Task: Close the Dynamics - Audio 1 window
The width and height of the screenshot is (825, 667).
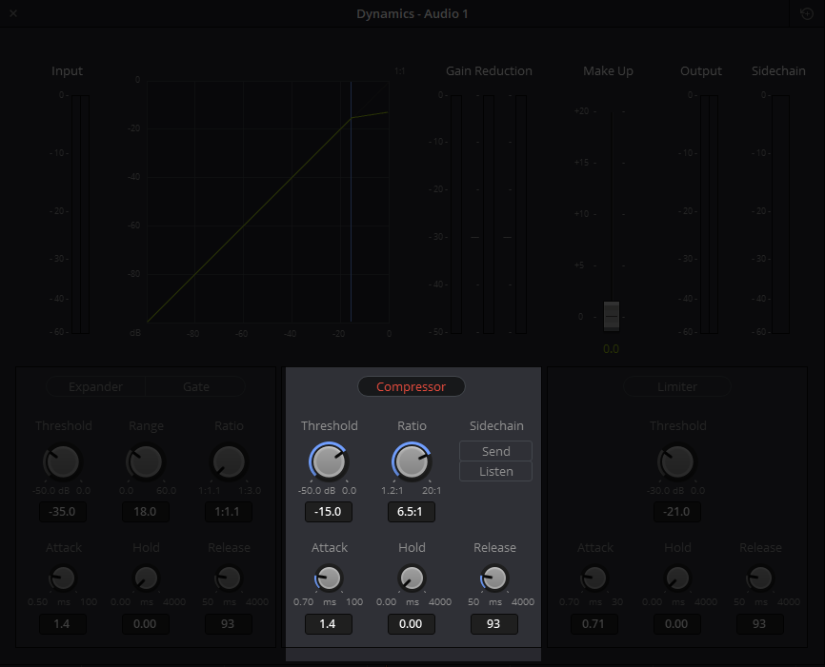Action: [x=13, y=13]
